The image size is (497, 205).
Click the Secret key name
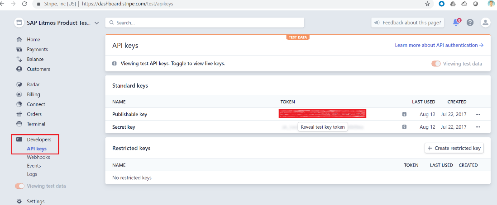click(124, 127)
